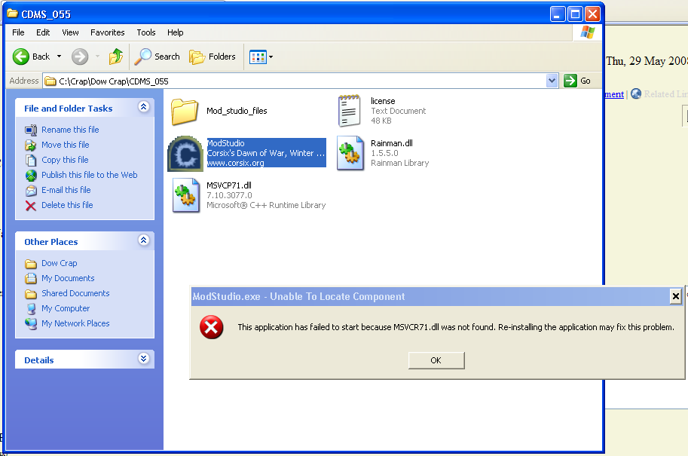Image resolution: width=688 pixels, height=456 pixels.
Task: Select the Rainman.dll file icon
Action: coord(350,153)
